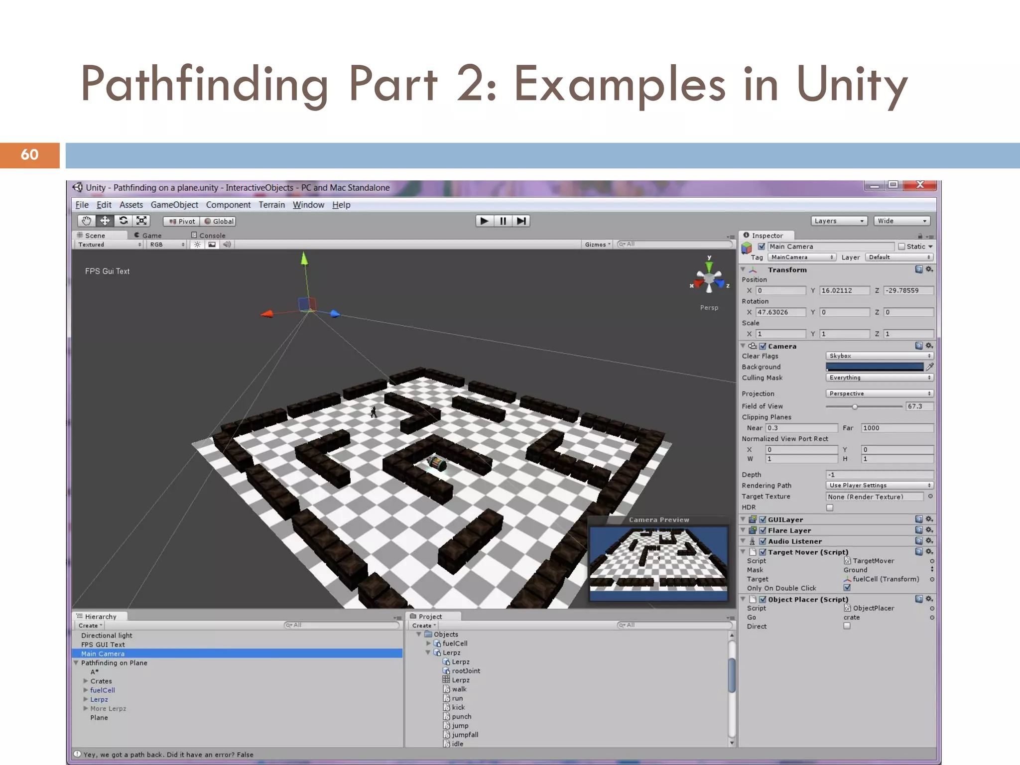Select fuelCell in Hierarchy
This screenshot has height=765, width=1020.
coord(103,690)
